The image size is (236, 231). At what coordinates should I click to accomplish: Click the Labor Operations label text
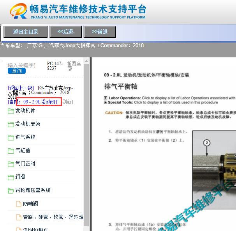125,98
